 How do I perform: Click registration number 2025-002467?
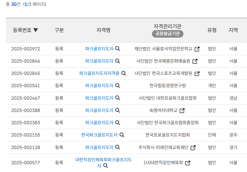coord(26,98)
